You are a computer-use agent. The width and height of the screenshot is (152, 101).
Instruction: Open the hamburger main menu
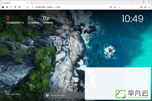149,7
